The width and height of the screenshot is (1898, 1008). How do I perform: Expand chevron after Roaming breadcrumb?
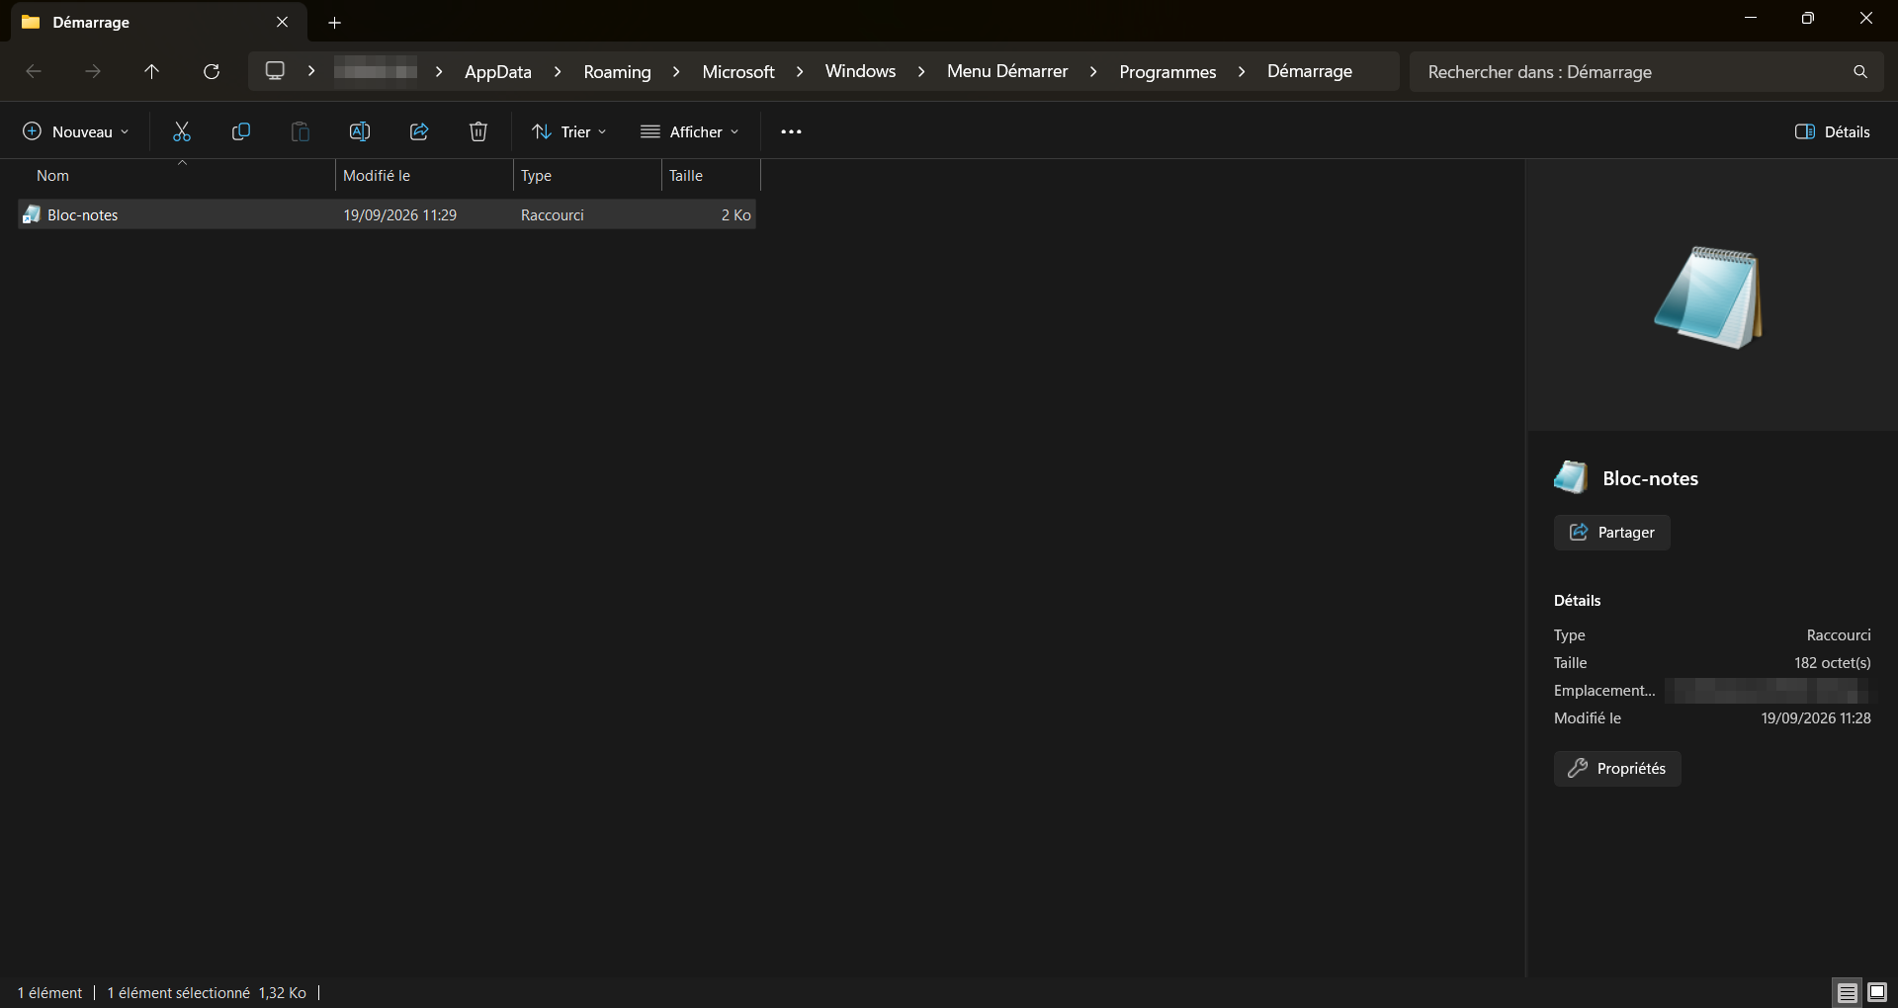[x=676, y=71]
